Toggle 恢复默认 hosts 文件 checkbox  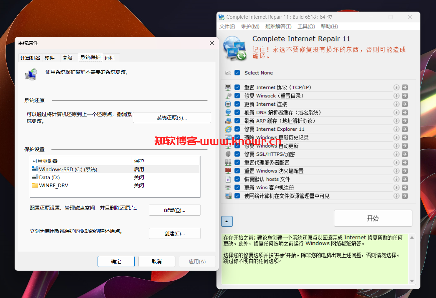tap(237, 179)
